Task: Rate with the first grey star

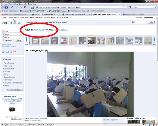Action: point(7,117)
